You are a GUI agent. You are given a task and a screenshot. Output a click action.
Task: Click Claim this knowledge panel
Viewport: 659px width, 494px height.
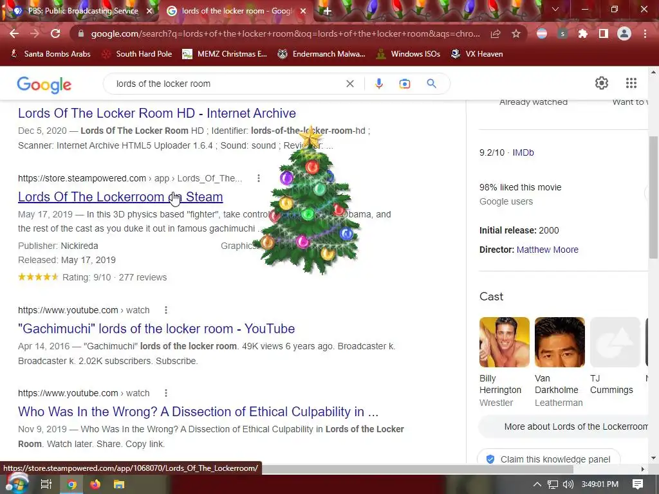point(548,459)
